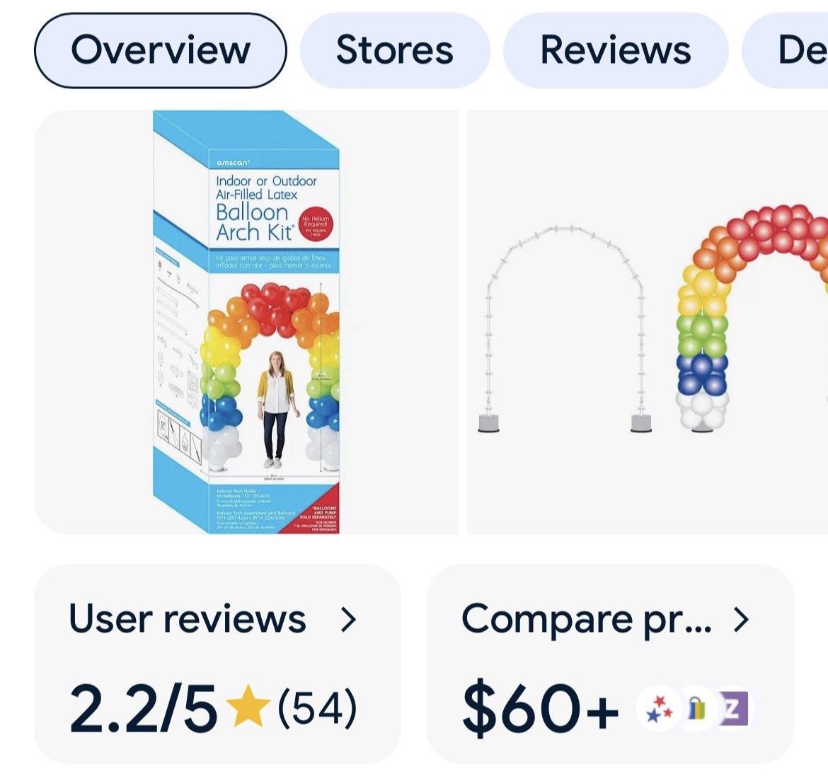The height and width of the screenshot is (779, 828).
Task: Open the Compare pr... heading link
Action: [x=586, y=620]
